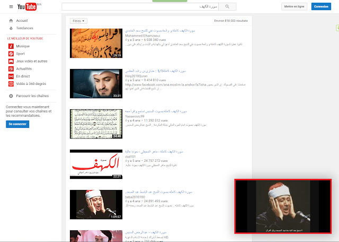This screenshot has width=339, height=242.
Task: Open the partially visible bottom thumbnail
Action: [x=96, y=236]
